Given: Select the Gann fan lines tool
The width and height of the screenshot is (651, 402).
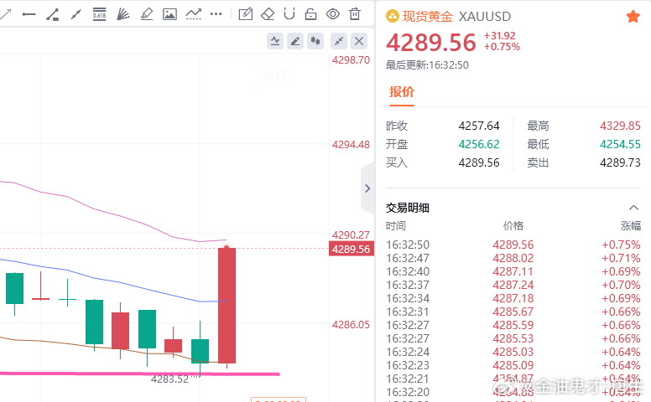Looking at the screenshot, I should point(122,14).
